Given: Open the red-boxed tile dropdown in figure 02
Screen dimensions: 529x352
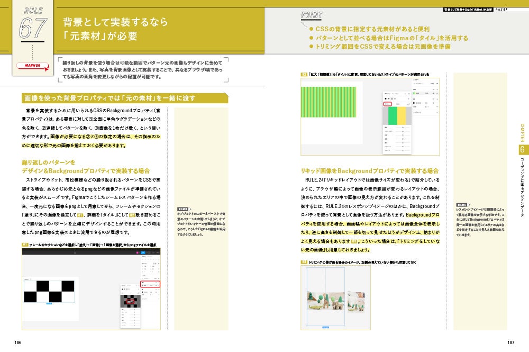Looking at the screenshot, I should [x=388, y=104].
